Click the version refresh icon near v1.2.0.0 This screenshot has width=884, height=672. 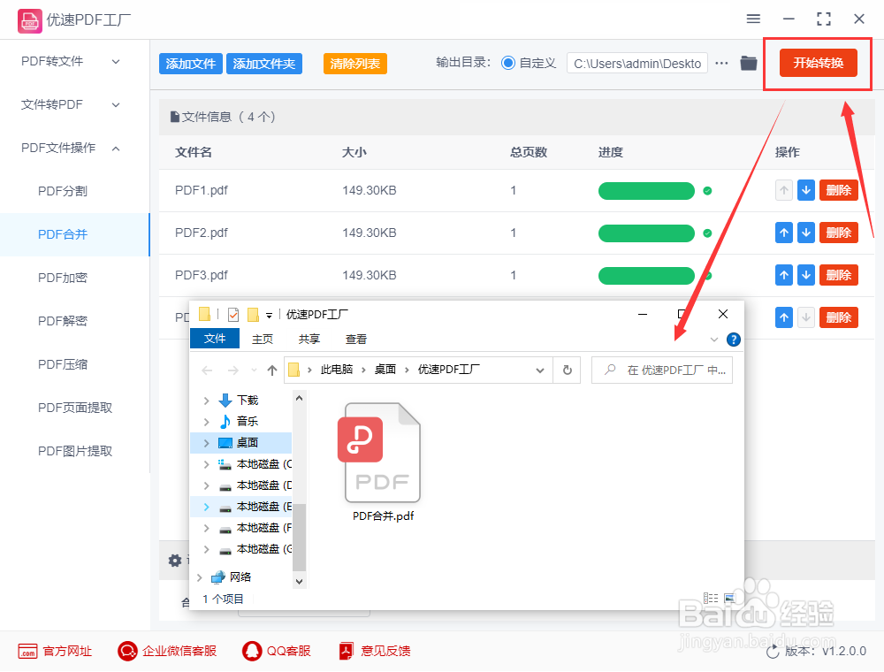pos(773,650)
